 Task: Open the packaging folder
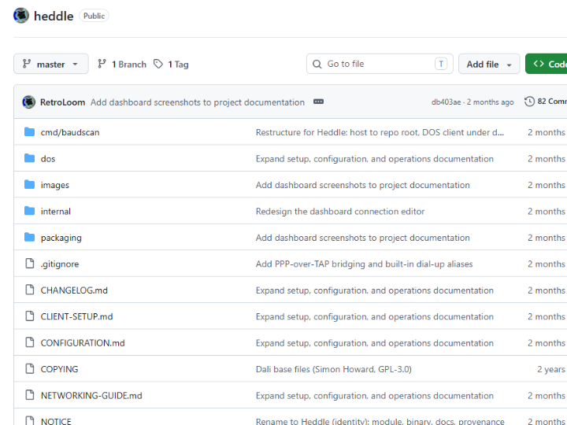(61, 238)
